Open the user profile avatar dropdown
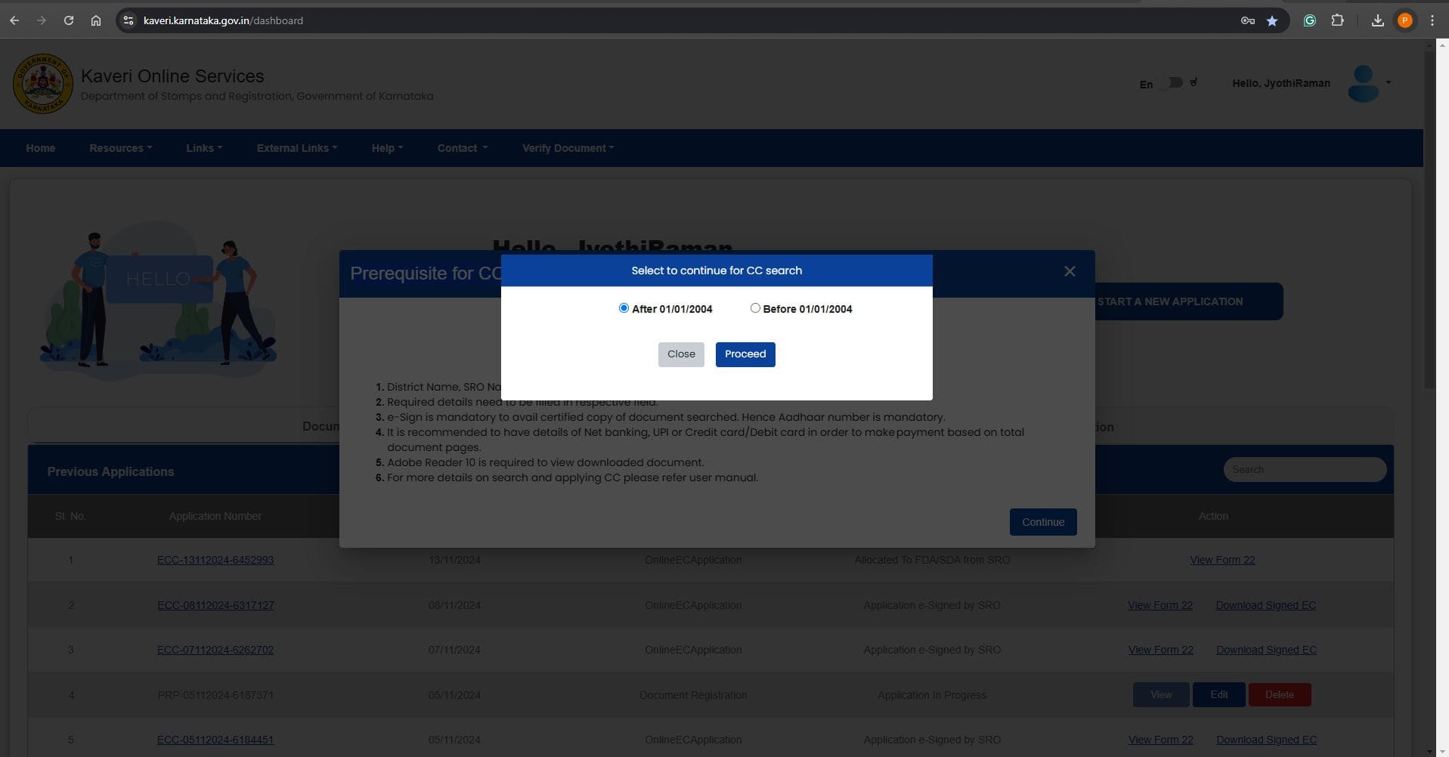This screenshot has height=757, width=1449. (x=1367, y=83)
